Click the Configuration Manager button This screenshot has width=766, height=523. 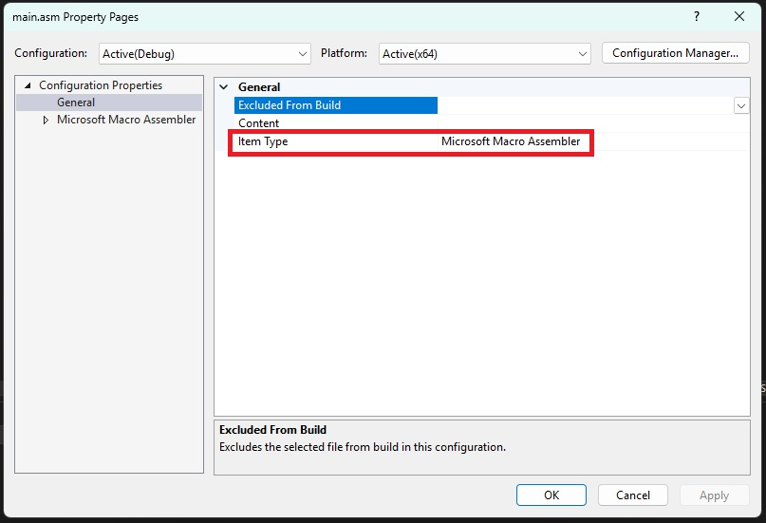pos(675,53)
